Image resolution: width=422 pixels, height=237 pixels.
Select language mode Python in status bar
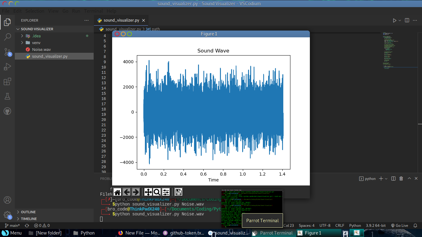tap(355, 226)
